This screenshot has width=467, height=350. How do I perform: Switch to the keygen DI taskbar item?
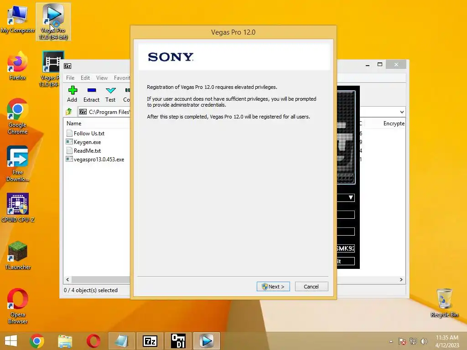178,341
